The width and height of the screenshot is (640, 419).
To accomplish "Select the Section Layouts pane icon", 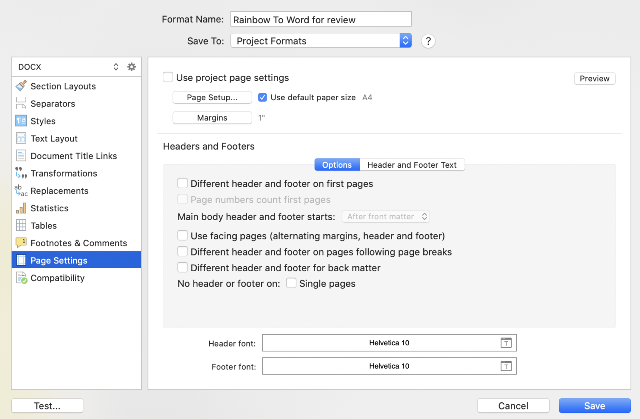I will pyautogui.click(x=21, y=86).
